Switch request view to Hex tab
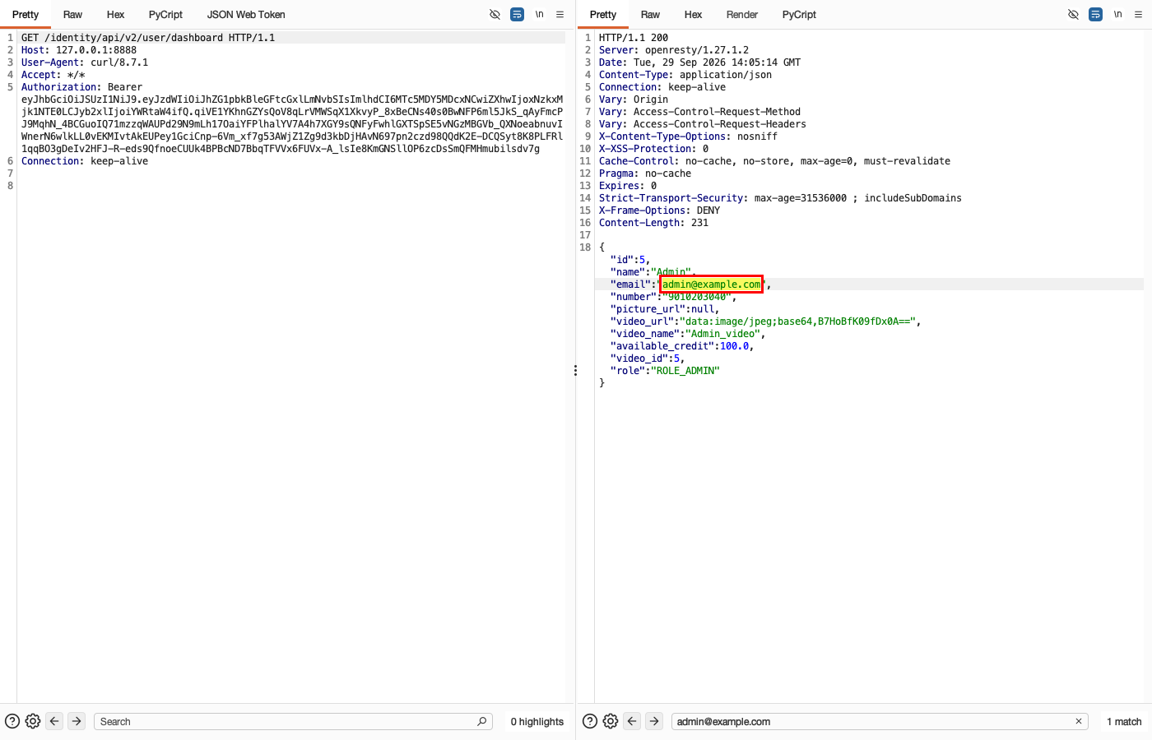Viewport: 1152px width, 740px height. [115, 15]
